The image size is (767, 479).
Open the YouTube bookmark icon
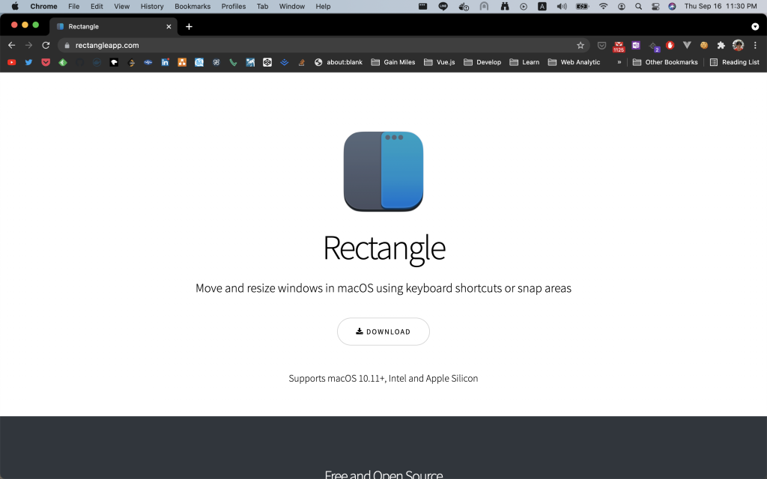tap(12, 62)
